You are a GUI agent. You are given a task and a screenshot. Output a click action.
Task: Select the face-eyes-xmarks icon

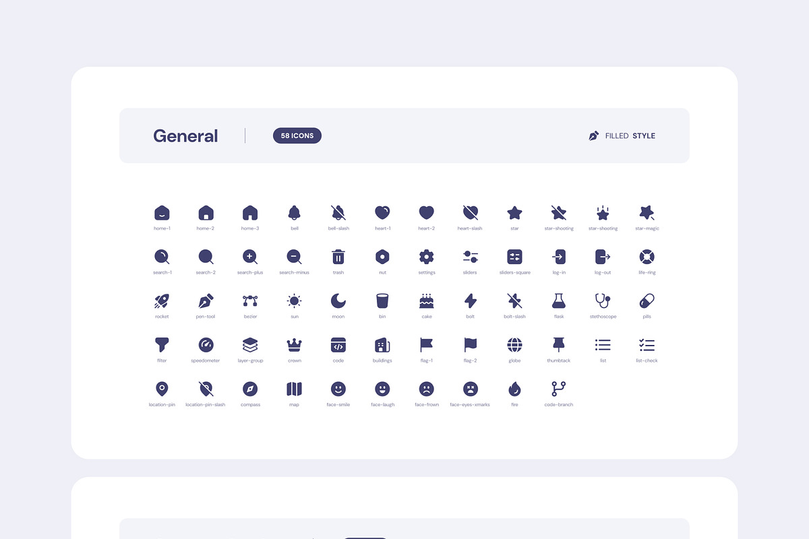coord(470,389)
